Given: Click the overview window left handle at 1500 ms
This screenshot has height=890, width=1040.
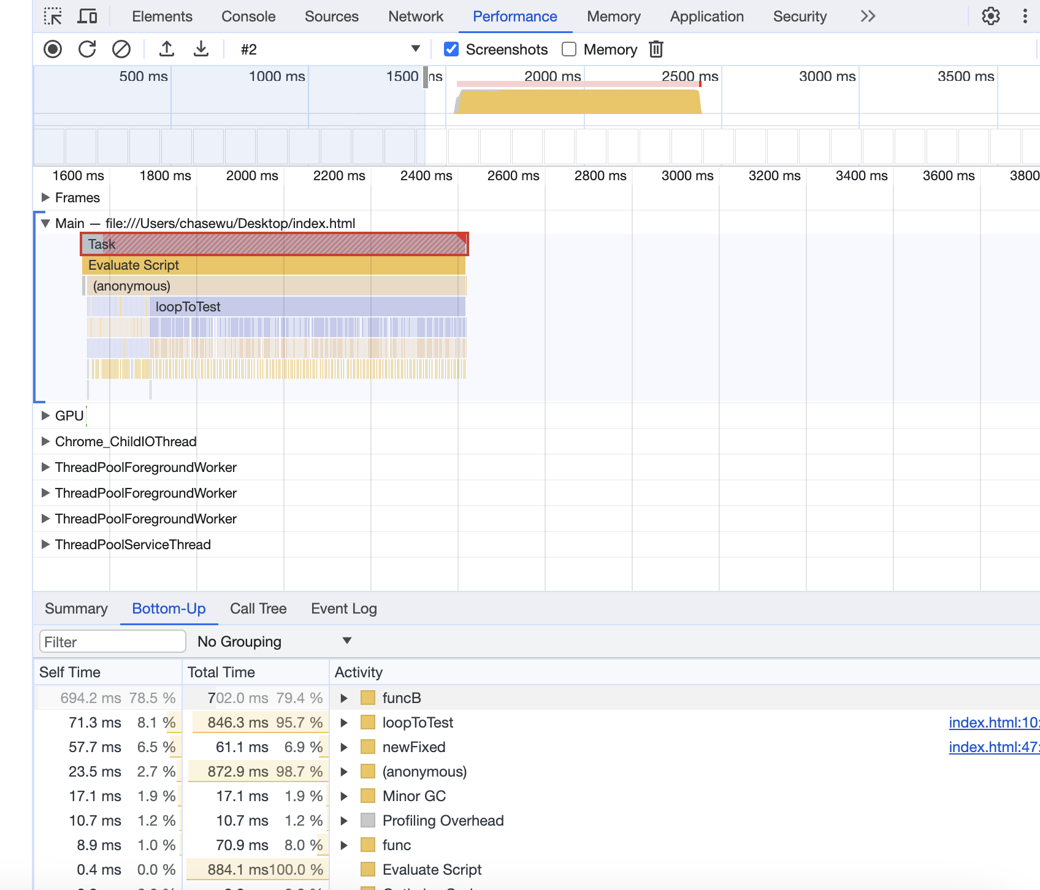Looking at the screenshot, I should coord(426,77).
